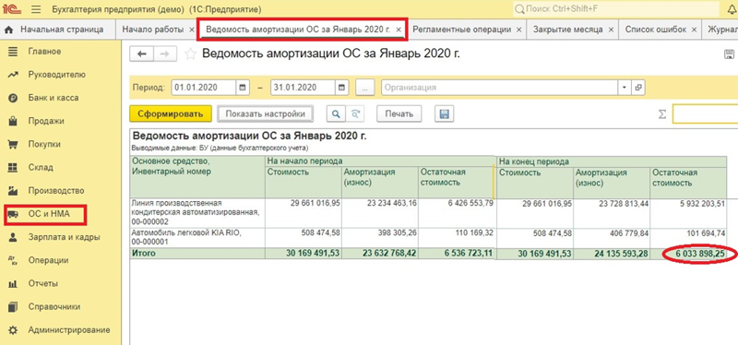The width and height of the screenshot is (738, 345).
Task: Click the 1C logo icon
Action: coord(11,9)
